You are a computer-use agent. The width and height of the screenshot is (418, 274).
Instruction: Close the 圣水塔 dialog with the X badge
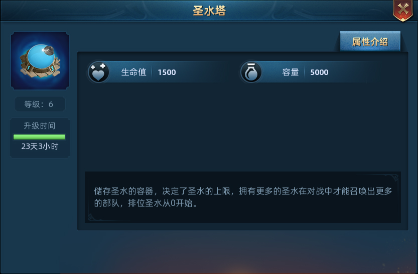403,10
